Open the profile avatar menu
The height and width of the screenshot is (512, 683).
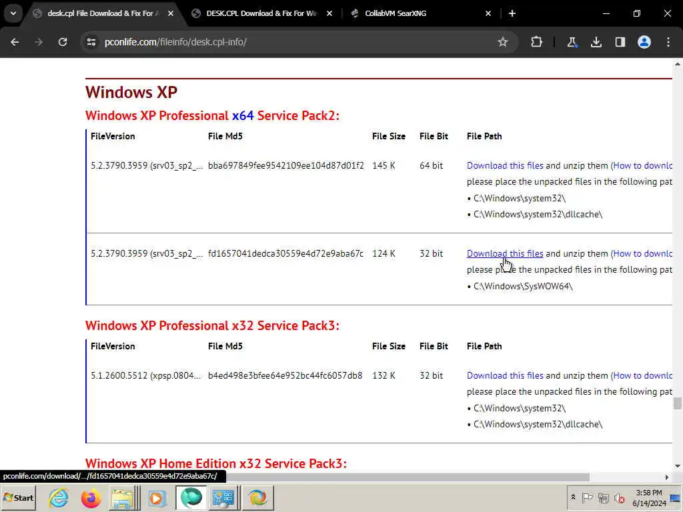644,42
